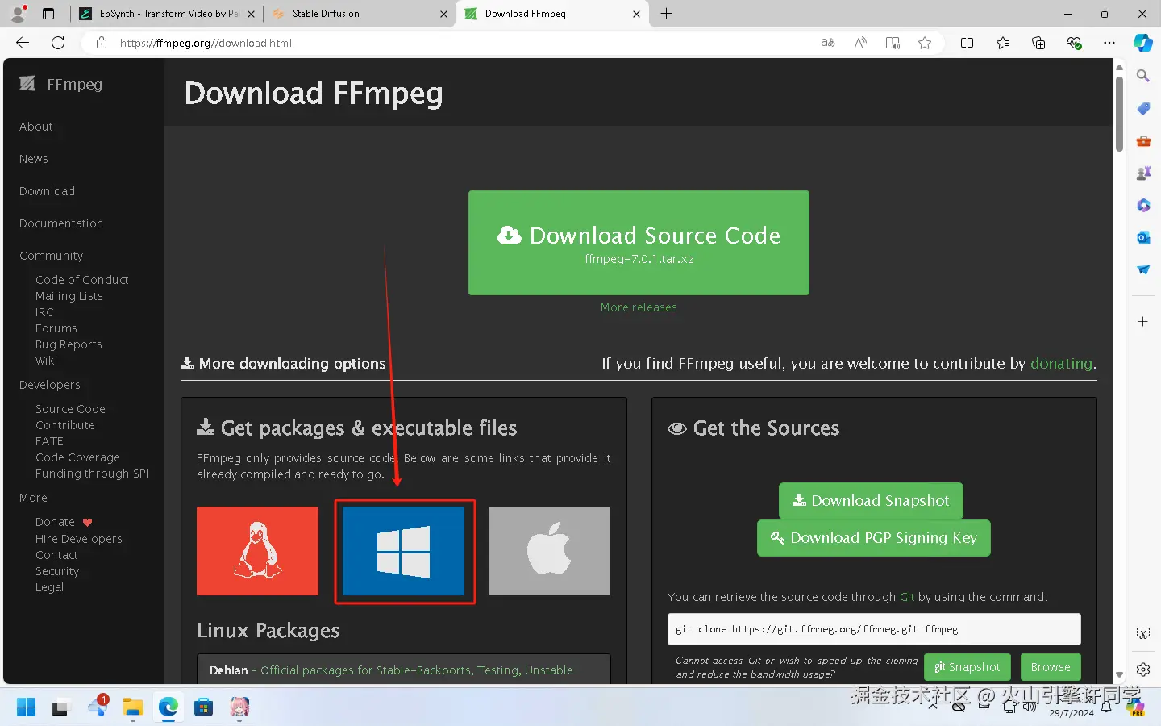Click the Windows logo package icon

404,551
